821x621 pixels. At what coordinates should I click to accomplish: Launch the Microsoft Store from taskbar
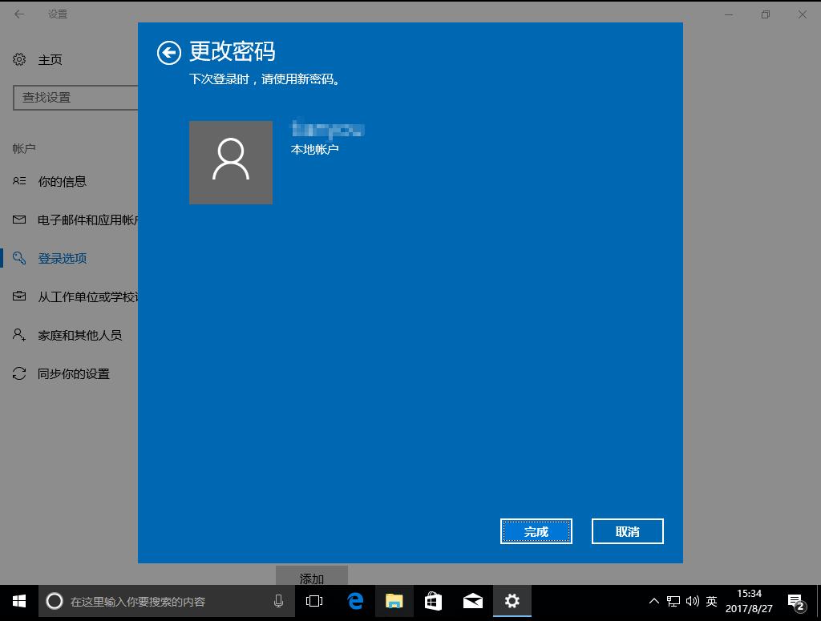[x=433, y=600]
